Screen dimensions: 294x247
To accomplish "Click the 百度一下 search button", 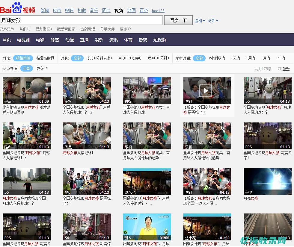I will coord(178,20).
